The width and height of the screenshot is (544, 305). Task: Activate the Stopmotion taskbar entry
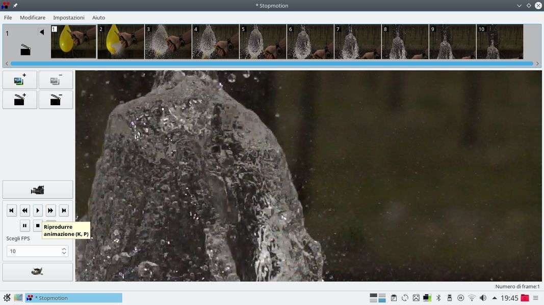pyautogui.click(x=73, y=298)
